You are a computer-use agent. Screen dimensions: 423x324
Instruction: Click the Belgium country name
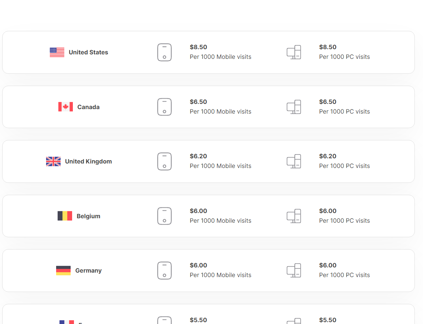pos(88,216)
